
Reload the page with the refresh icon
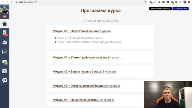(11, 2)
